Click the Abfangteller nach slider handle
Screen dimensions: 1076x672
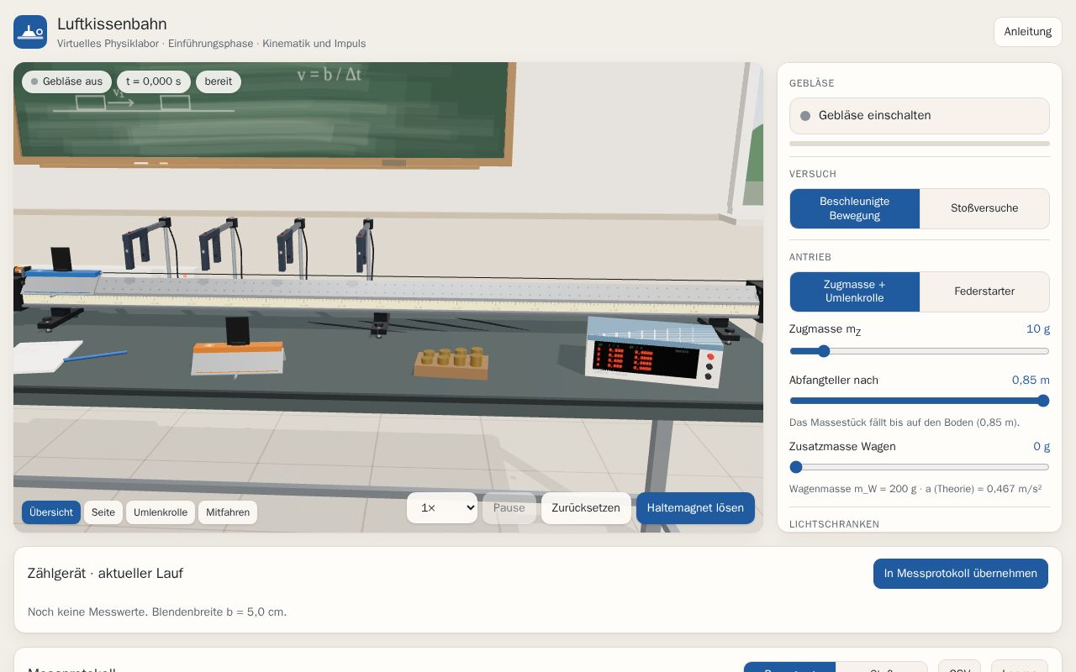point(1043,401)
